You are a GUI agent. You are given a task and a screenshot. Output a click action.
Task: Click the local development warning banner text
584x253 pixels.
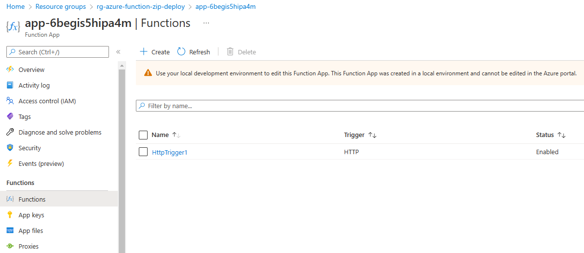pos(366,73)
